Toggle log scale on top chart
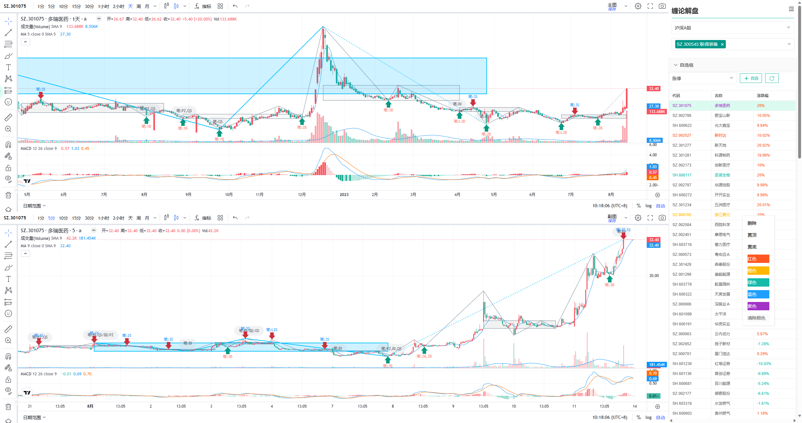The image size is (802, 423). [x=648, y=206]
